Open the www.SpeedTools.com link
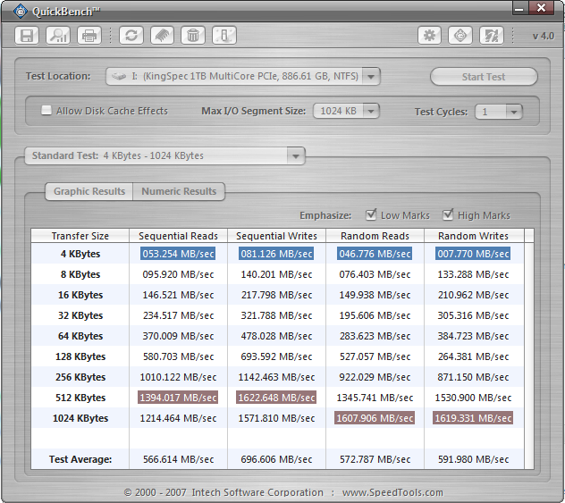The image size is (565, 503). [x=392, y=492]
